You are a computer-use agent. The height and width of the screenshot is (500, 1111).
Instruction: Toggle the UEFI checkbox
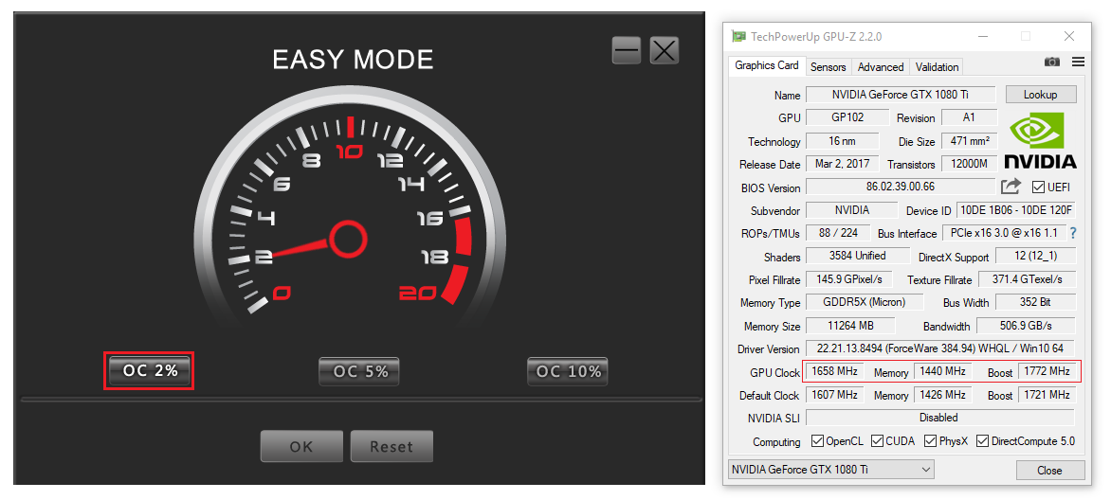1038,187
